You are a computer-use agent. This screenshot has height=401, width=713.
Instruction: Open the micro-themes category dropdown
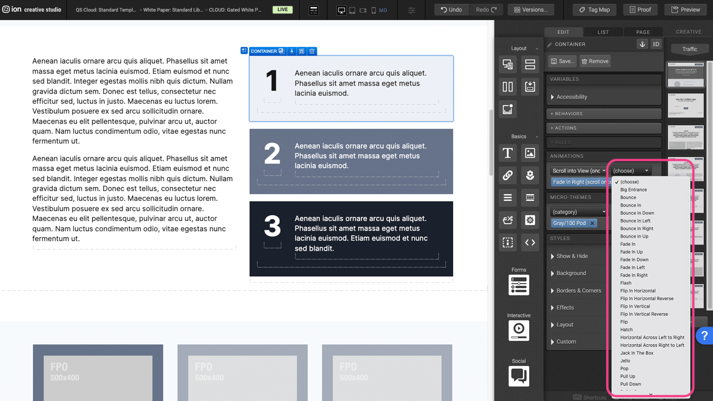tap(578, 212)
